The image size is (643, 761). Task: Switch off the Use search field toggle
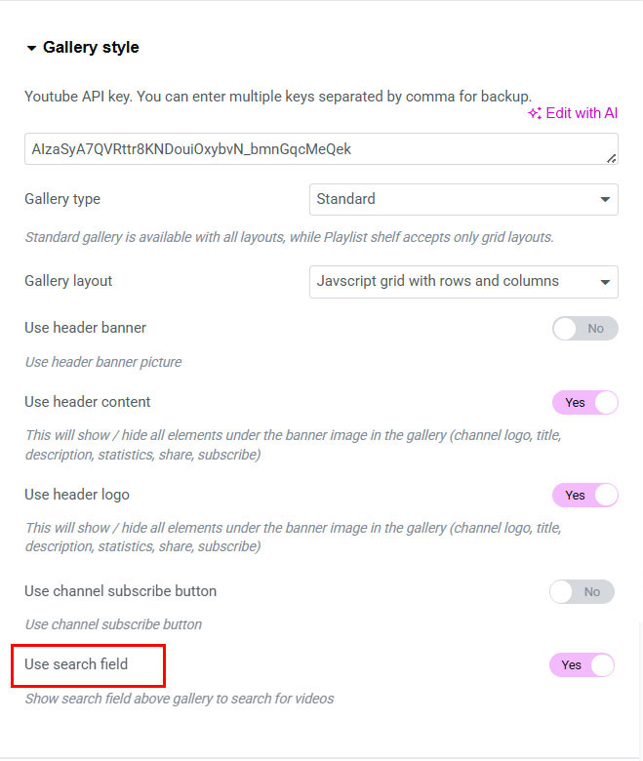point(582,665)
